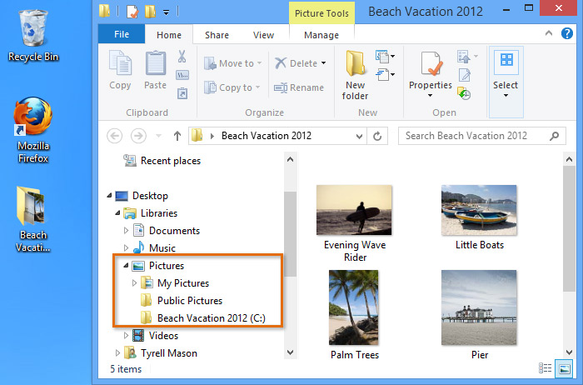The width and height of the screenshot is (583, 385).
Task: Refresh the Beach Vacation 2012 folder
Action: [x=379, y=136]
